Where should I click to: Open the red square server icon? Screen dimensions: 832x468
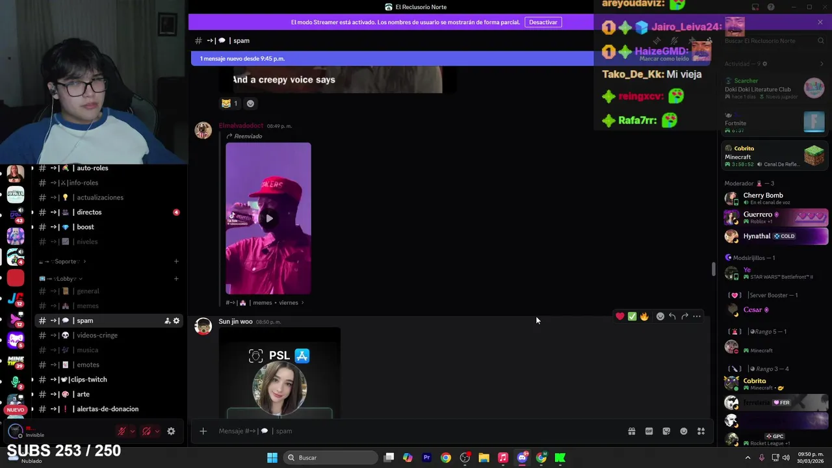pos(16,278)
